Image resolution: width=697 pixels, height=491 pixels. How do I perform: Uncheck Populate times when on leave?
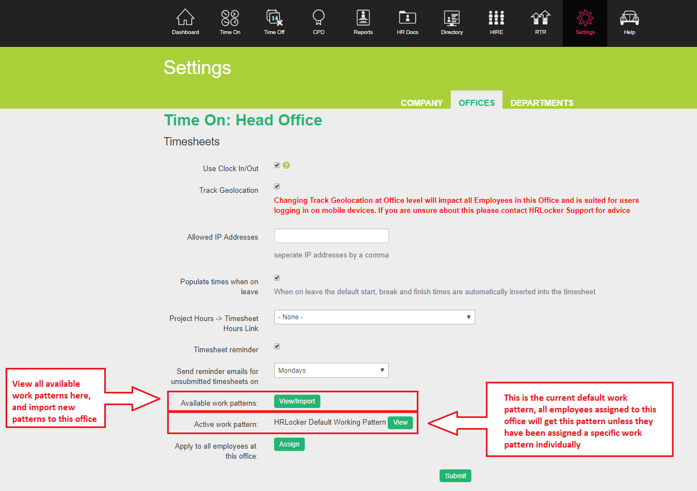277,278
